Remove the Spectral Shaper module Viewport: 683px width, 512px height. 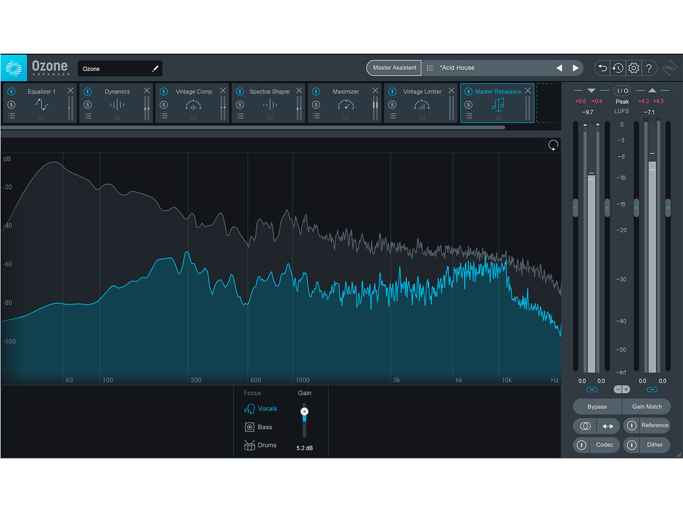pyautogui.click(x=299, y=91)
